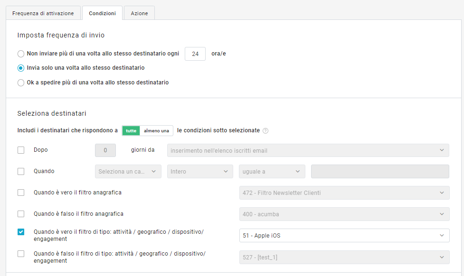The width and height of the screenshot is (464, 276).
Task: Expand the 'Intero' data type dropdown
Action: (x=200, y=172)
